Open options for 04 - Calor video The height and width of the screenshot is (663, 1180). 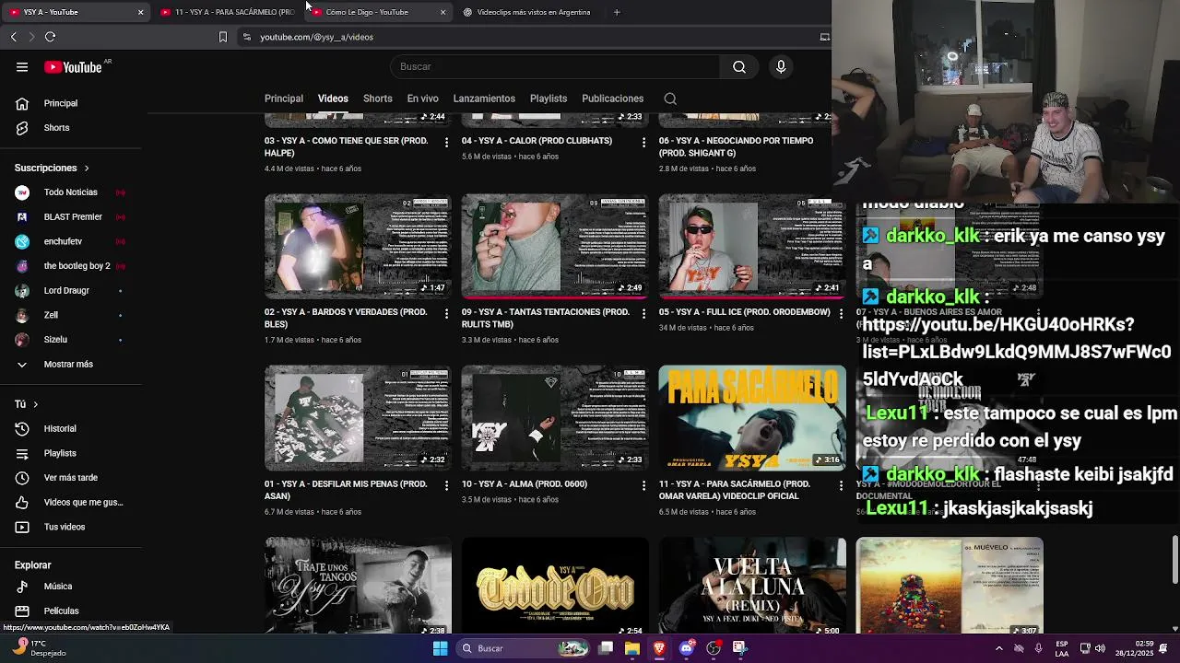click(643, 142)
